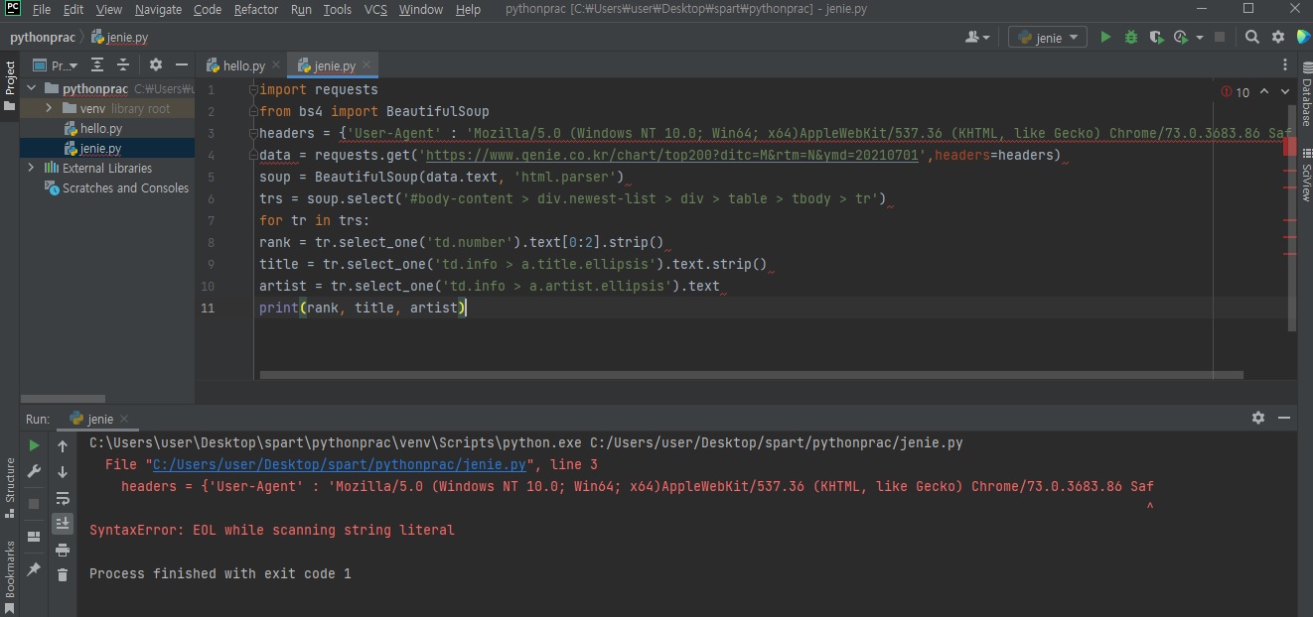Run jenie with coverage
The height and width of the screenshot is (617, 1313).
[1156, 37]
